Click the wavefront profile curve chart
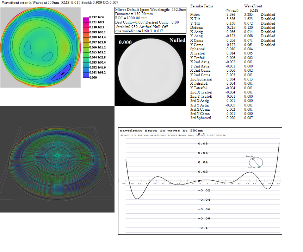Screen dimensions: 303x252 pos(200,181)
